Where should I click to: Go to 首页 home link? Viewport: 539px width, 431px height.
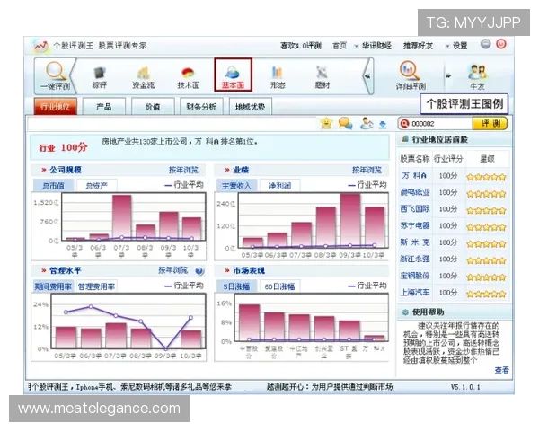point(340,46)
